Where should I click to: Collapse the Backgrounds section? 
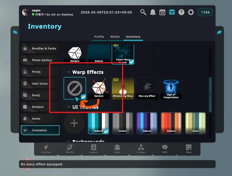click(69, 141)
